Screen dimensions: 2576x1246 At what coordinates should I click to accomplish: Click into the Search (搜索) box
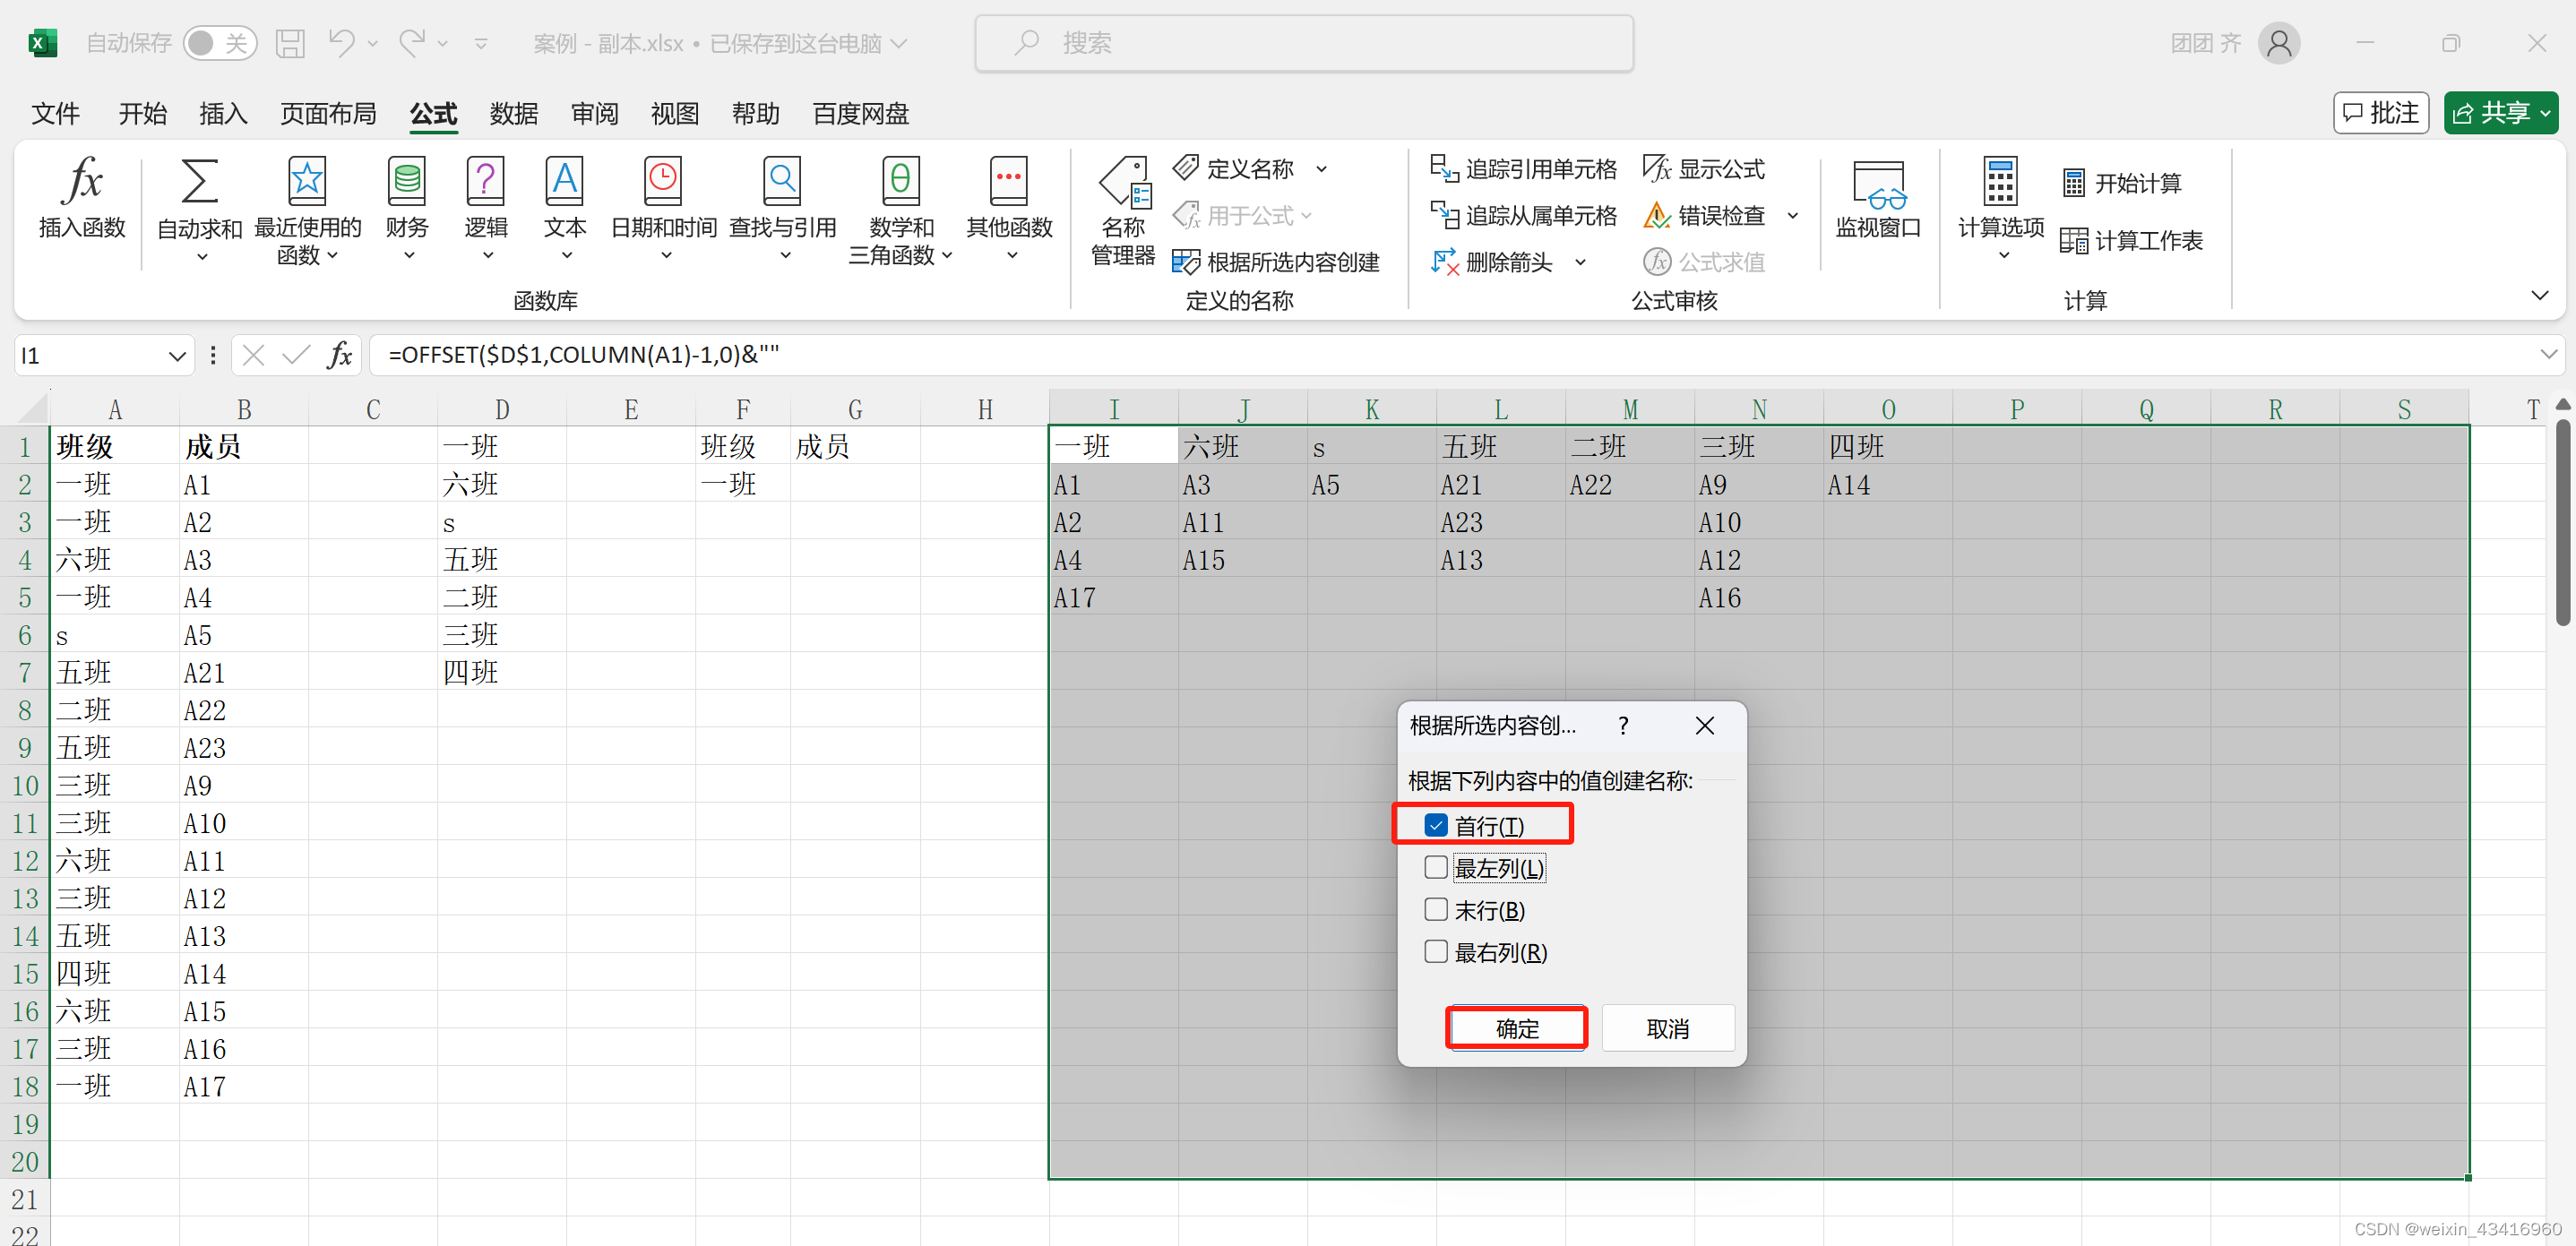1304,43
